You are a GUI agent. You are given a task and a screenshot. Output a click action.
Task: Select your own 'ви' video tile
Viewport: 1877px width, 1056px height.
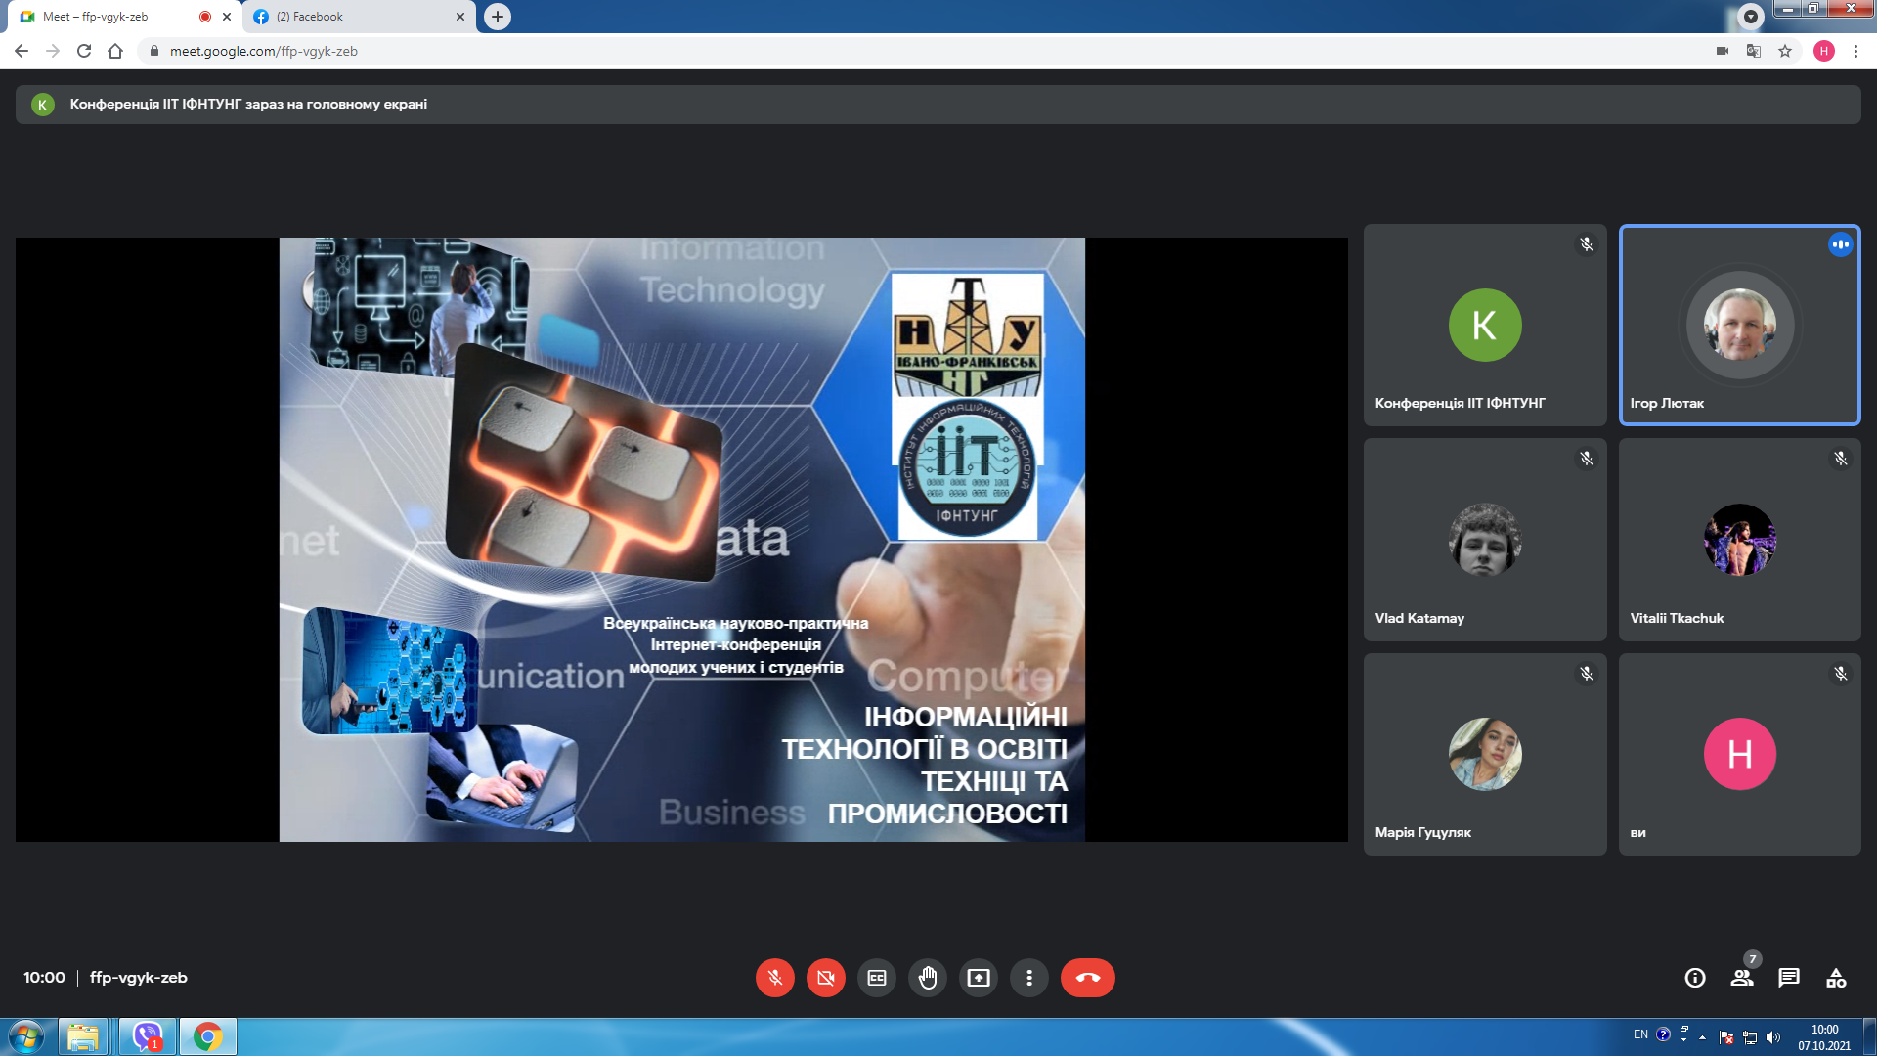pyautogui.click(x=1740, y=755)
